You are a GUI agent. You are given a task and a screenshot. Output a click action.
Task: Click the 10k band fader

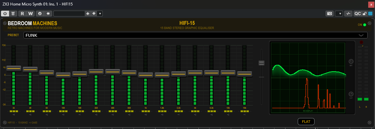tap(228, 73)
